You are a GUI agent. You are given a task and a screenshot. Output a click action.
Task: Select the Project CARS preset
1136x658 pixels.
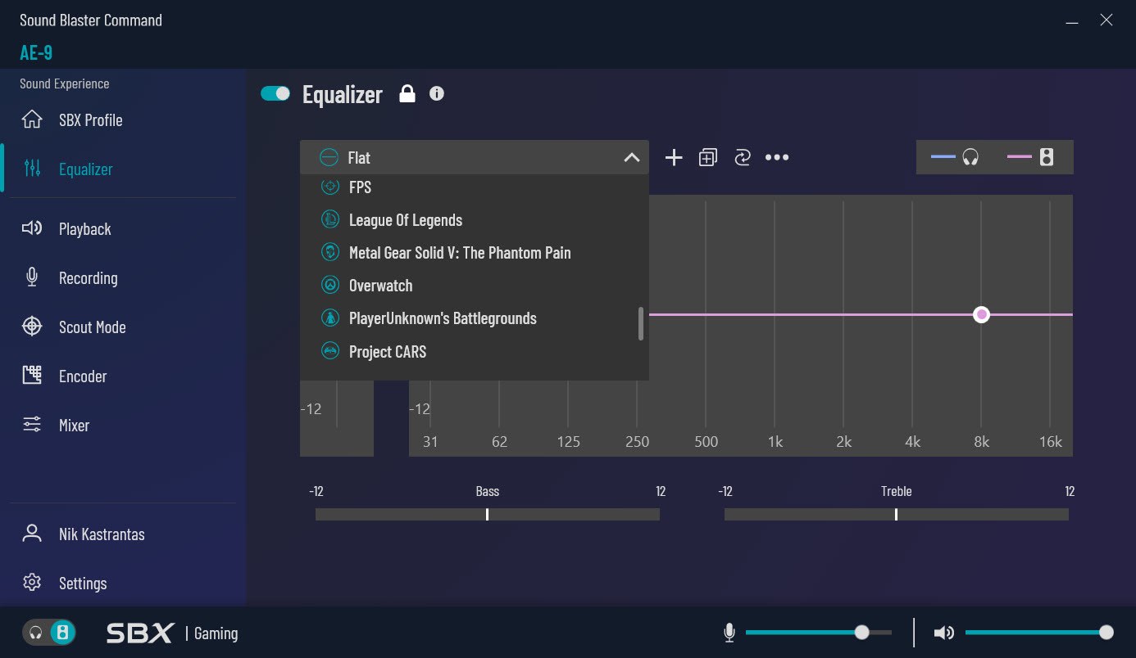point(475,351)
